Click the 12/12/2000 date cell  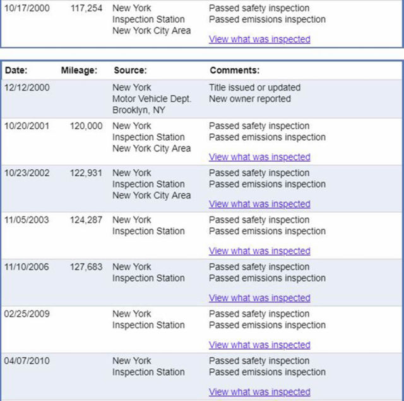pyautogui.click(x=27, y=88)
